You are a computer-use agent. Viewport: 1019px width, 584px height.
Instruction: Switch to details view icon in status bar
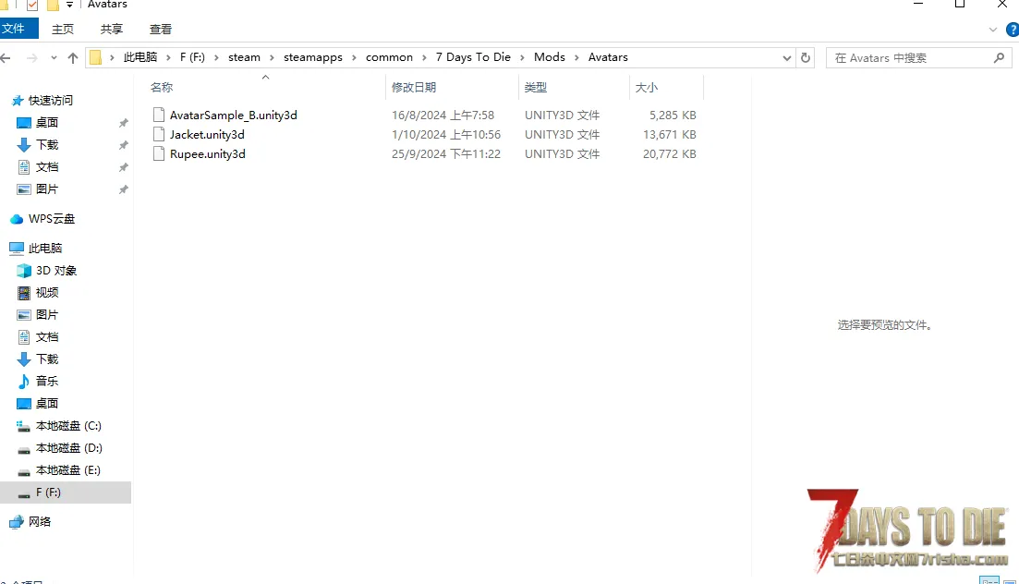tap(989, 580)
